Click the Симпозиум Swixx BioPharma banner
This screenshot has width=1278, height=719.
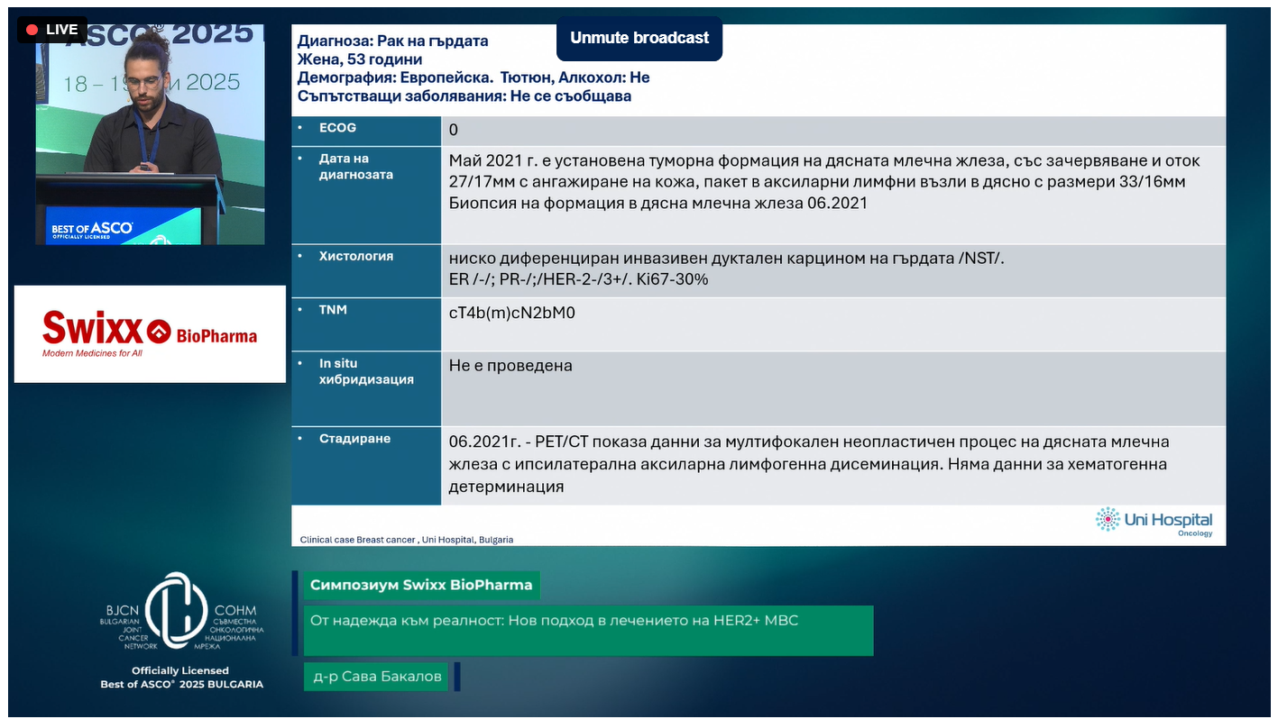[421, 585]
